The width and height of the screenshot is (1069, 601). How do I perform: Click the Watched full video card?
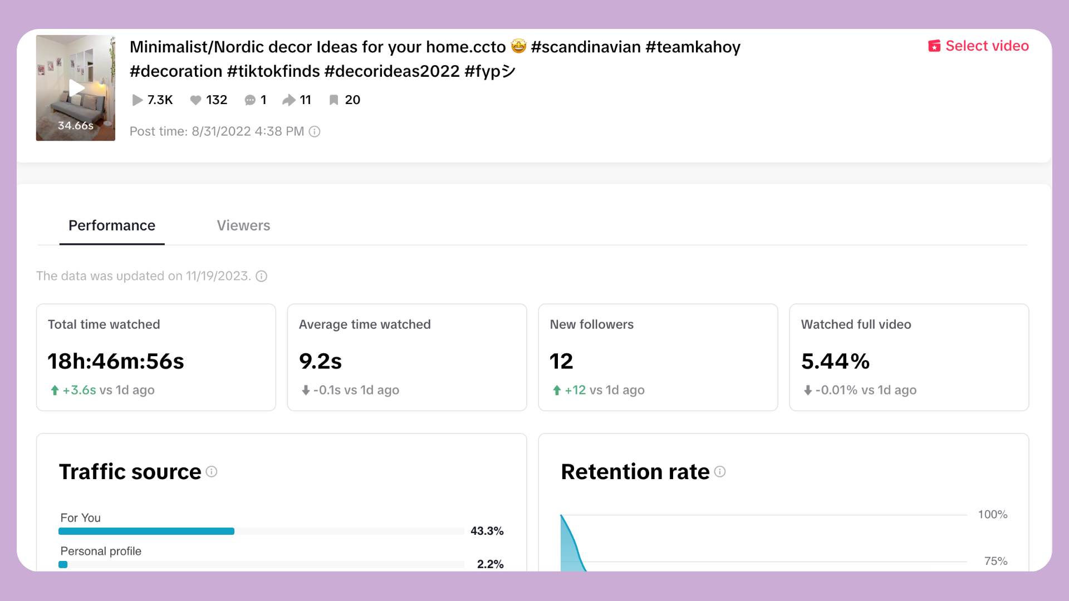click(909, 357)
